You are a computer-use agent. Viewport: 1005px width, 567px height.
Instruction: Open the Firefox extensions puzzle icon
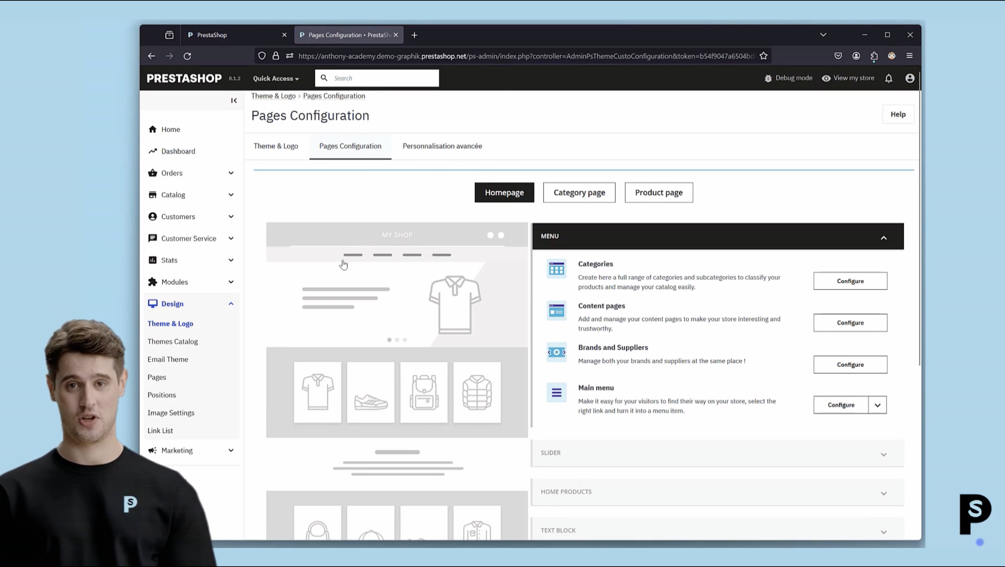click(x=874, y=56)
